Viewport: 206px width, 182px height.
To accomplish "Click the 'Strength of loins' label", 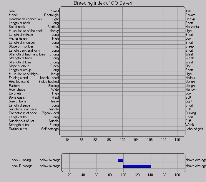I will click(20, 62).
